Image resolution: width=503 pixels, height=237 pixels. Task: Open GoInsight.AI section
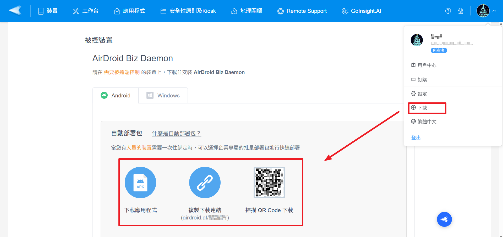click(x=362, y=11)
